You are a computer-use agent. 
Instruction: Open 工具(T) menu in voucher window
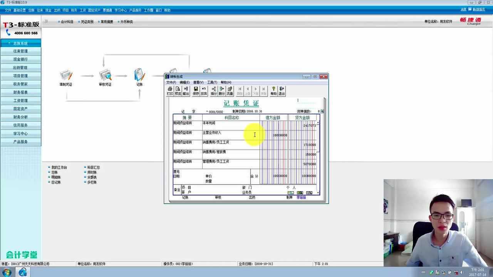tap(212, 82)
